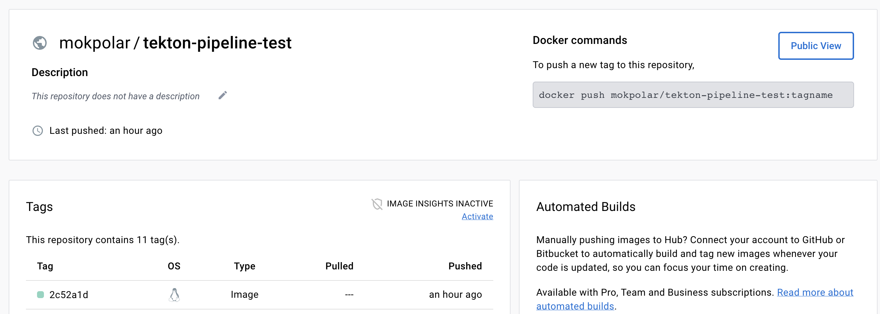Screen dimensions: 880x314
Task: Click 'Image' type cell in 2c52a1d row
Action: [245, 295]
